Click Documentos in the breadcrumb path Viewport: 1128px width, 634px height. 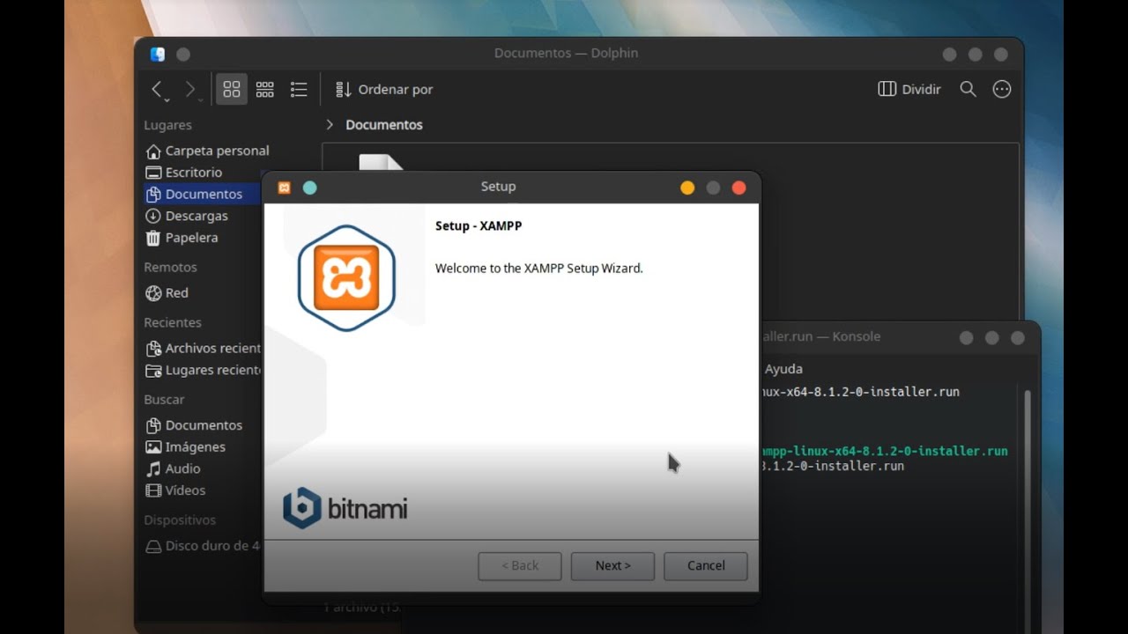coord(384,125)
